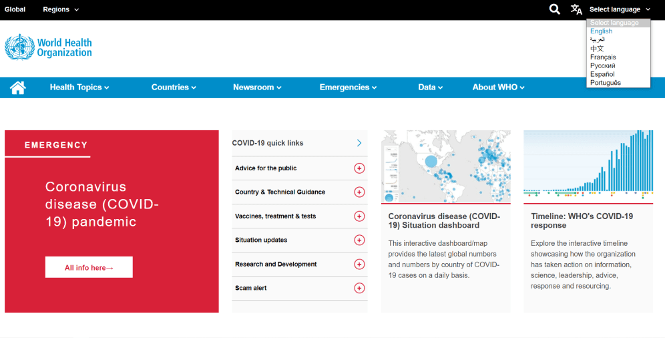Expand the Countries menu
The width and height of the screenshot is (665, 338).
pos(174,88)
